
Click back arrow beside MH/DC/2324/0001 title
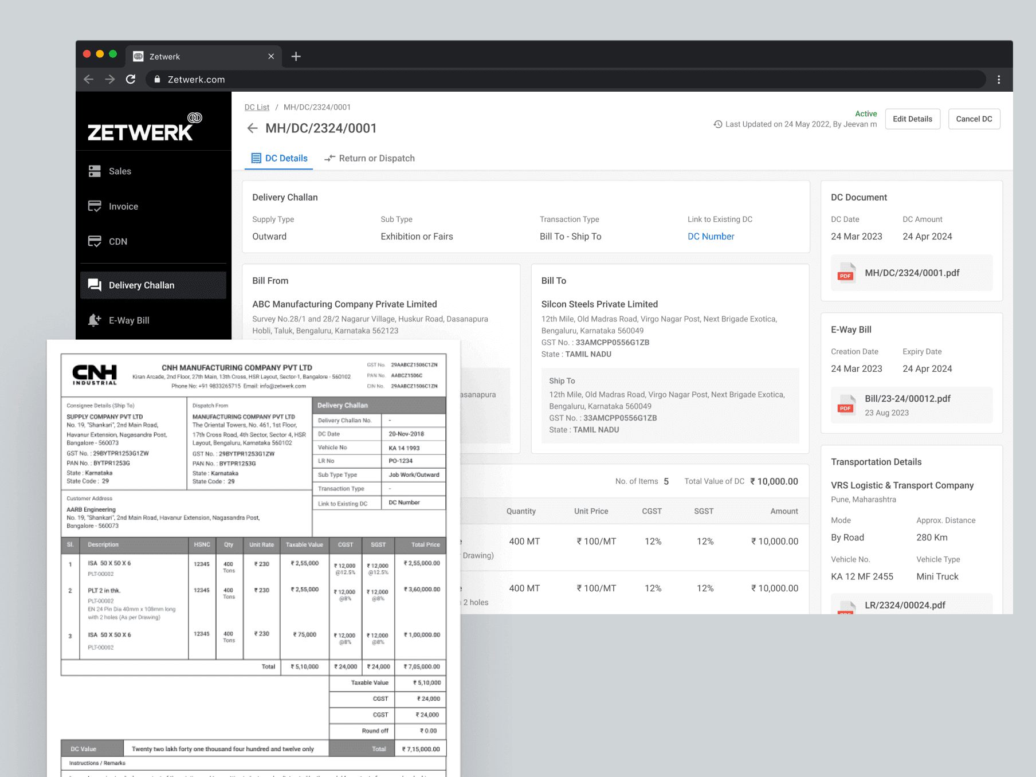[x=252, y=128]
